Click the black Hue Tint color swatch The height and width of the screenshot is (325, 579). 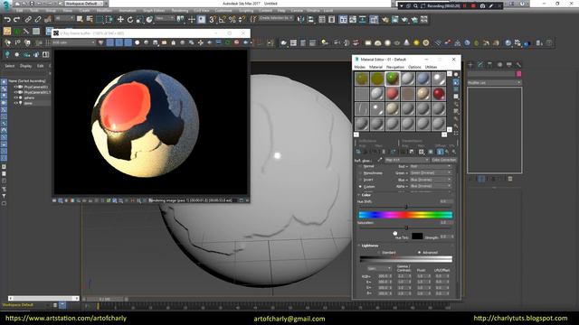417,237
